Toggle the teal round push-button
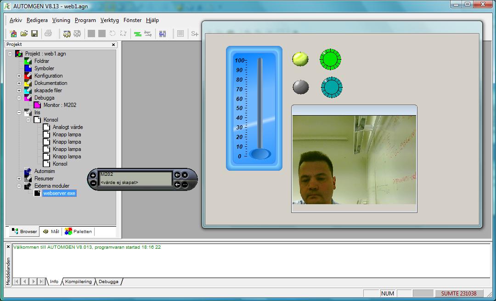 click(332, 87)
